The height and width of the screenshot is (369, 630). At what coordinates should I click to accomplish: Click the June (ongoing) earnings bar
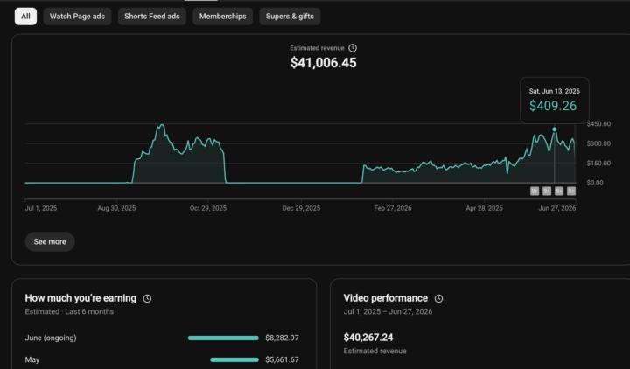coord(223,338)
